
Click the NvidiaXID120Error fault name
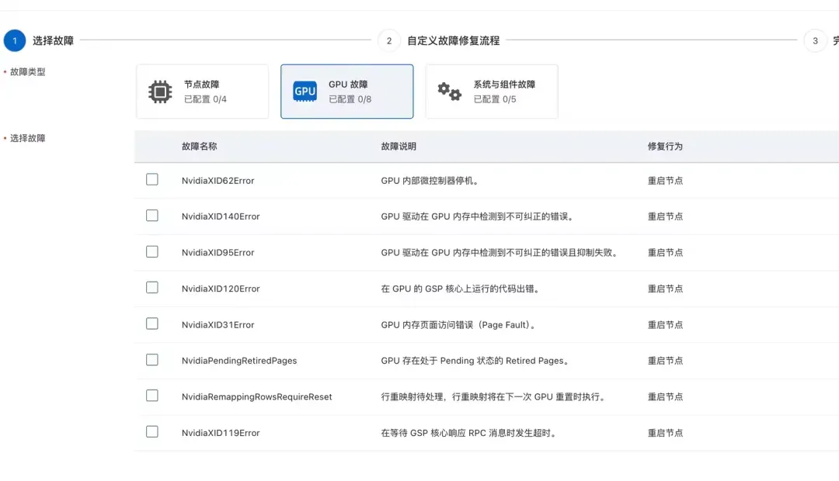[x=221, y=289]
